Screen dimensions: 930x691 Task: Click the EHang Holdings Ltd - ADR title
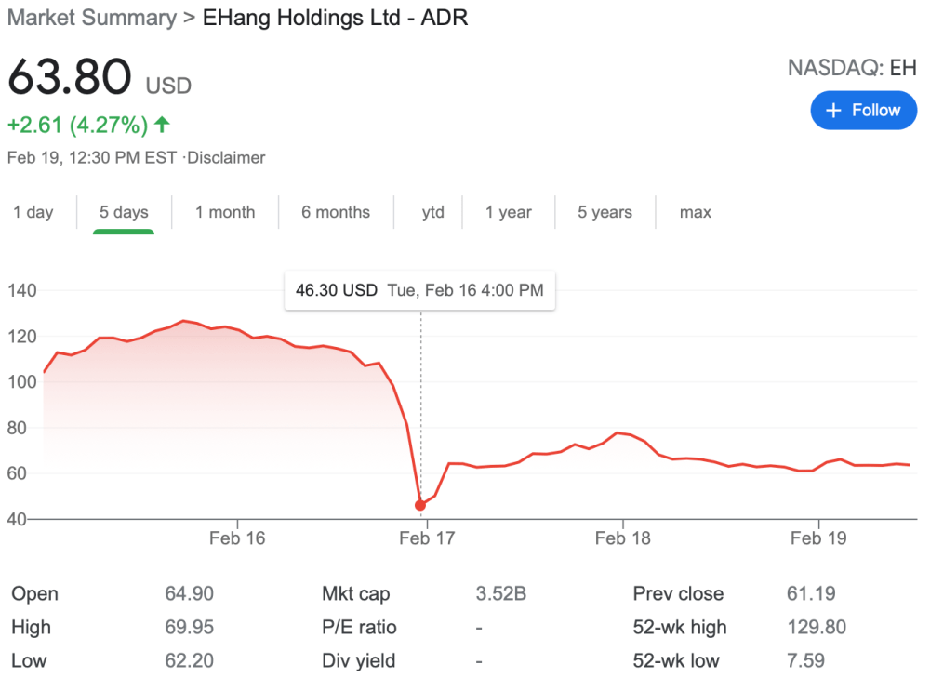[335, 18]
